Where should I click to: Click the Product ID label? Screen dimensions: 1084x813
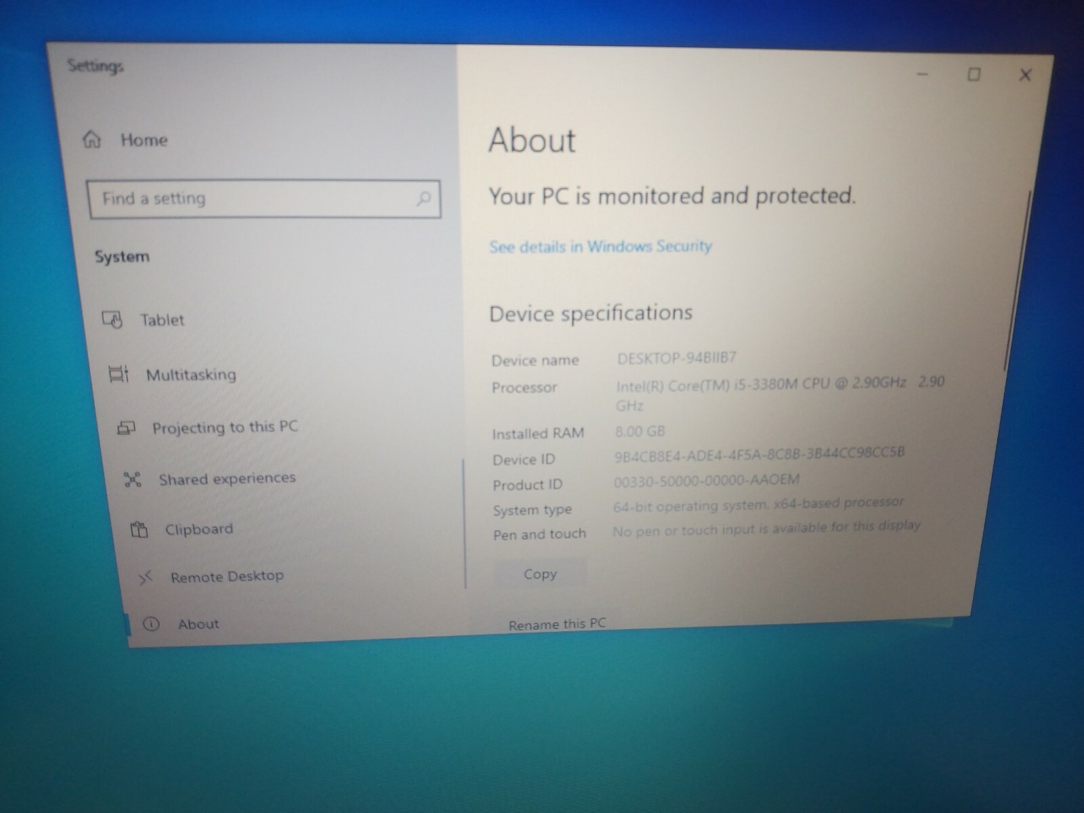pos(528,485)
